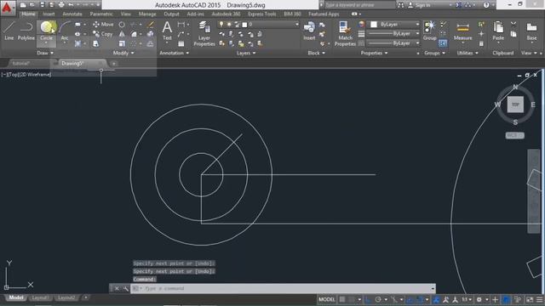
Task: Click the Plot (print) icon in quick access toolbar
Action: point(61,5)
